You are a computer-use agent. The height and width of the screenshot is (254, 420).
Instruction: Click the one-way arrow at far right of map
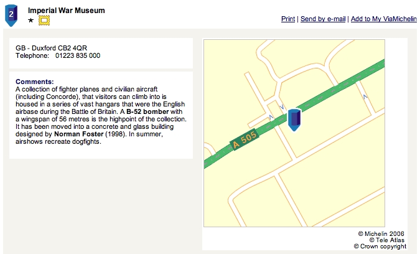click(x=365, y=96)
